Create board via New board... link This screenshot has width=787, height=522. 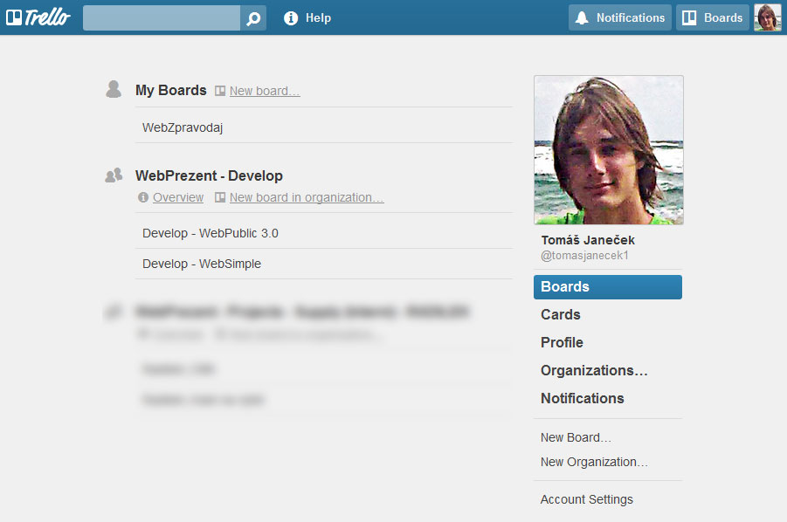tap(265, 91)
